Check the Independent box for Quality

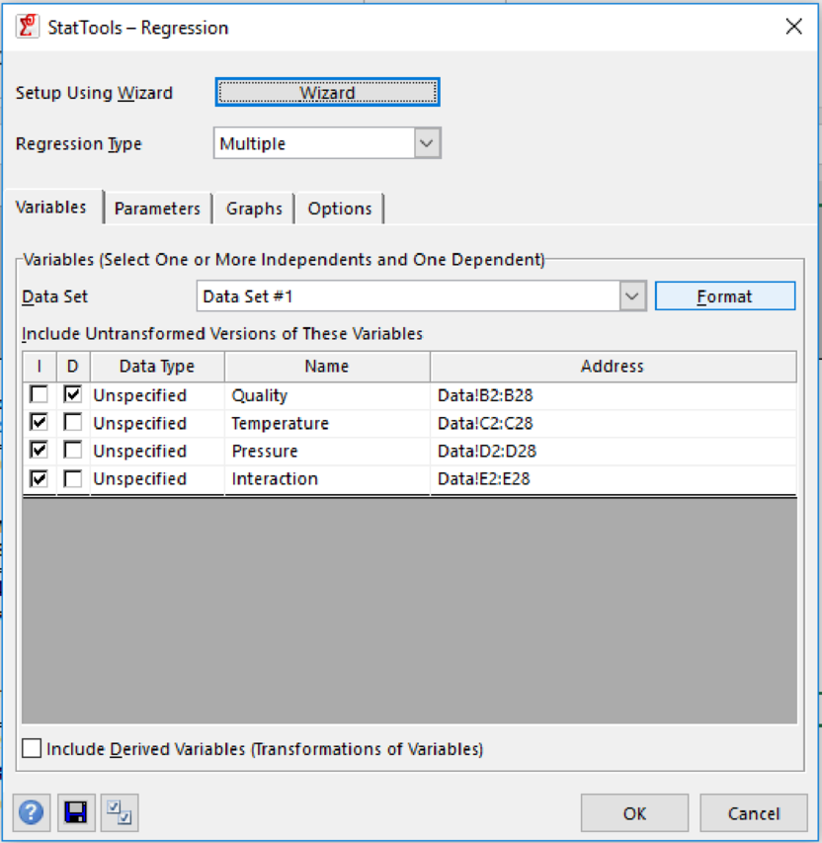[x=39, y=394]
